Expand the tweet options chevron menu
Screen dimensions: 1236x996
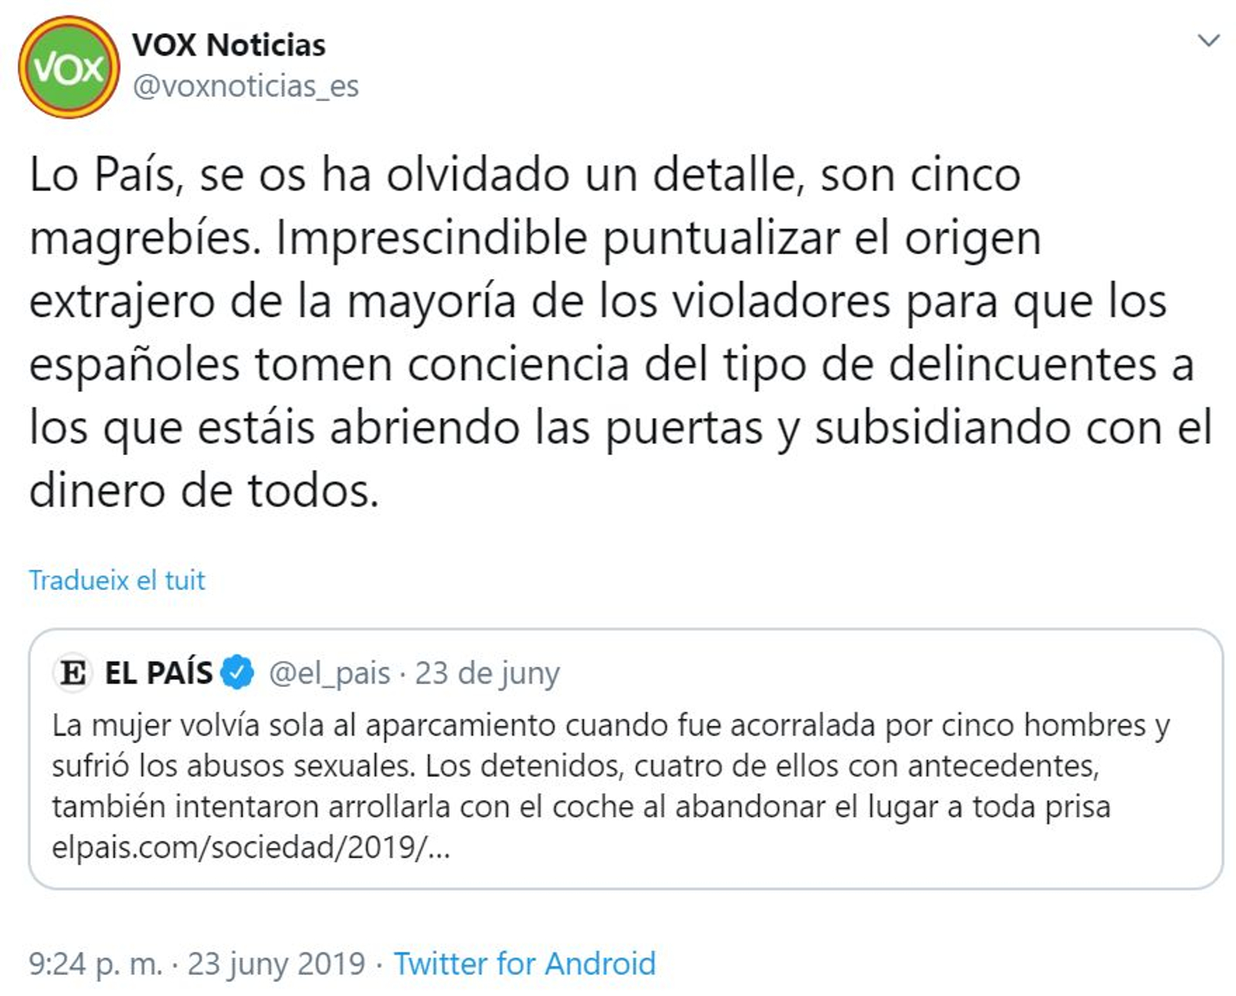[x=1208, y=40]
